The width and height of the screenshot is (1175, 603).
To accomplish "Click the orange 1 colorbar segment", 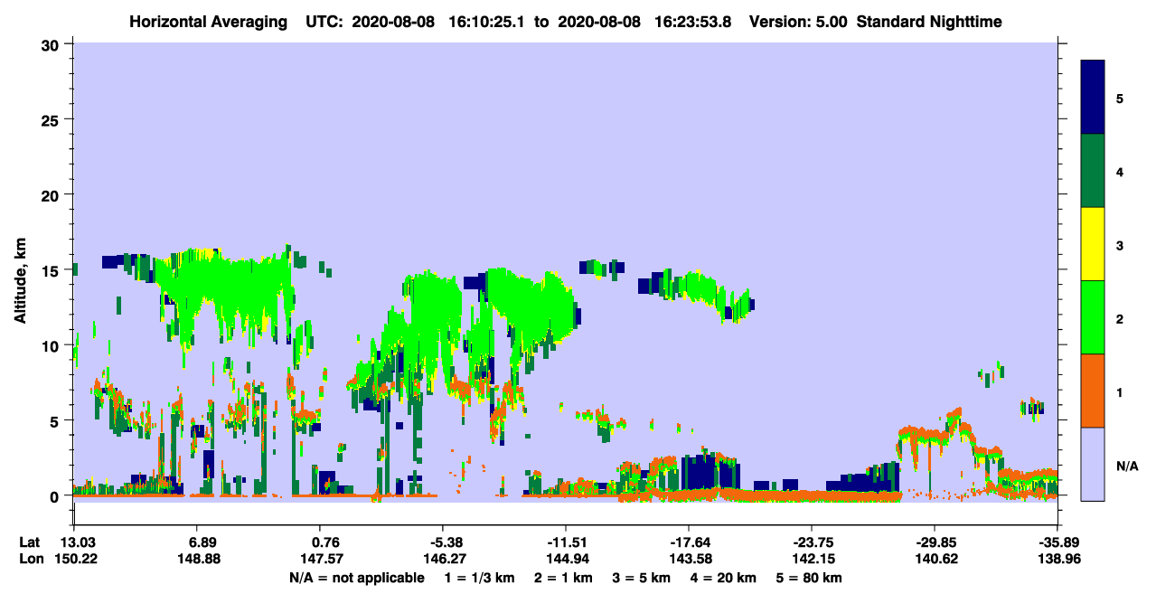I will pyautogui.click(x=1093, y=391).
